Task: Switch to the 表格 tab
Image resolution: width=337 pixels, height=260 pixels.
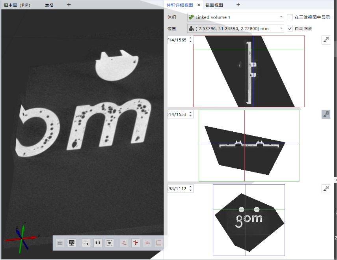Action: click(49, 5)
